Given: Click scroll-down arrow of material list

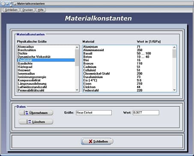Looking at the screenshot, I should [174, 90].
